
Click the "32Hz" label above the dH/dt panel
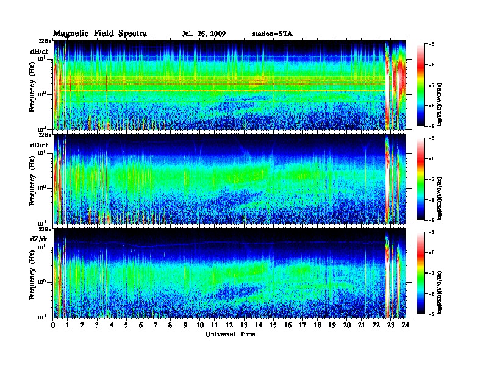click(x=45, y=41)
